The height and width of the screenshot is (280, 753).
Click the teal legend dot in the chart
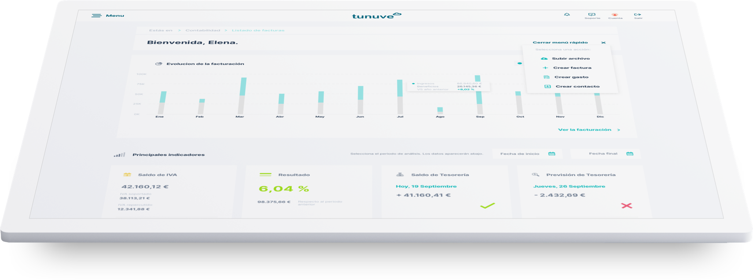pos(520,63)
